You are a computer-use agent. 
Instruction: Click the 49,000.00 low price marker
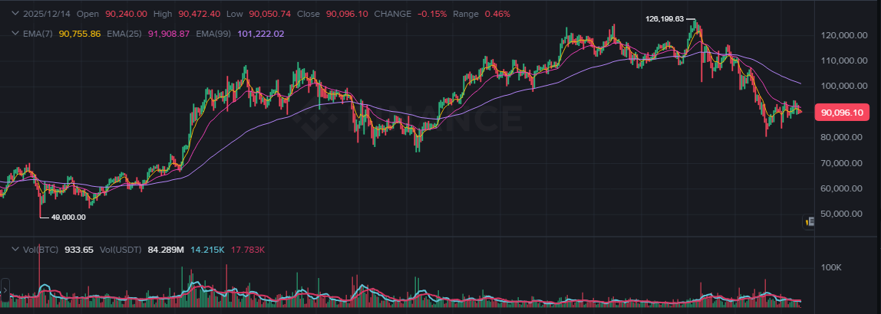tap(68, 218)
